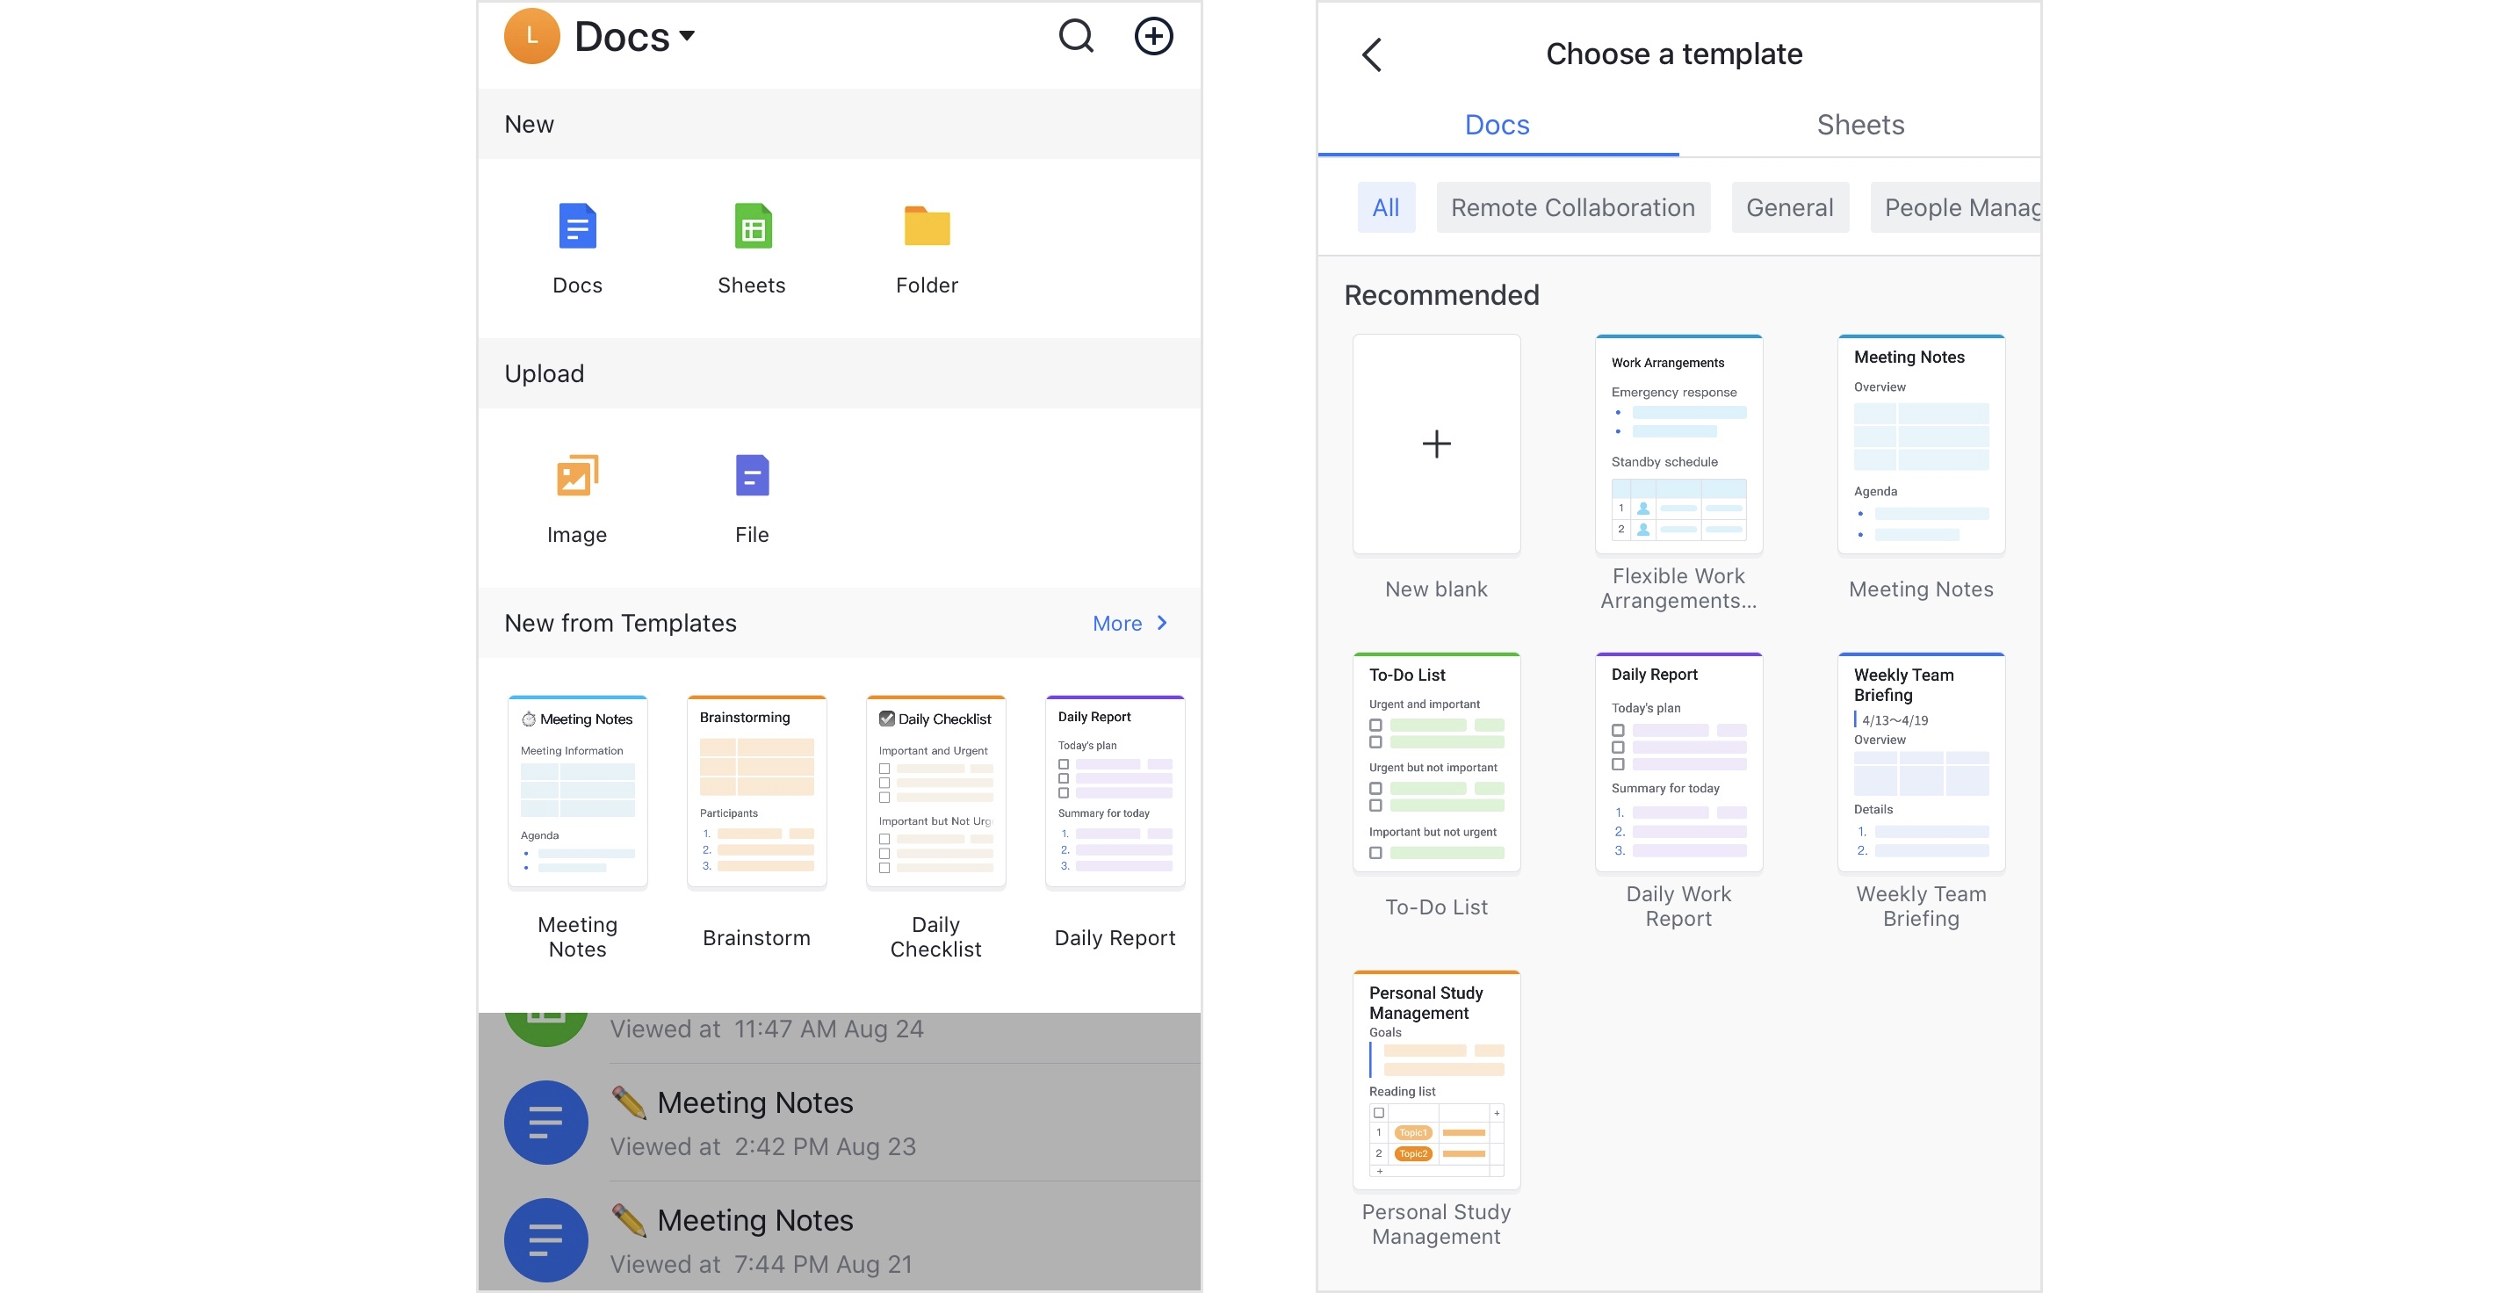The width and height of the screenshot is (2519, 1293).
Task: Check Today's plan first checkbox in Daily Work Report
Action: point(1619,731)
